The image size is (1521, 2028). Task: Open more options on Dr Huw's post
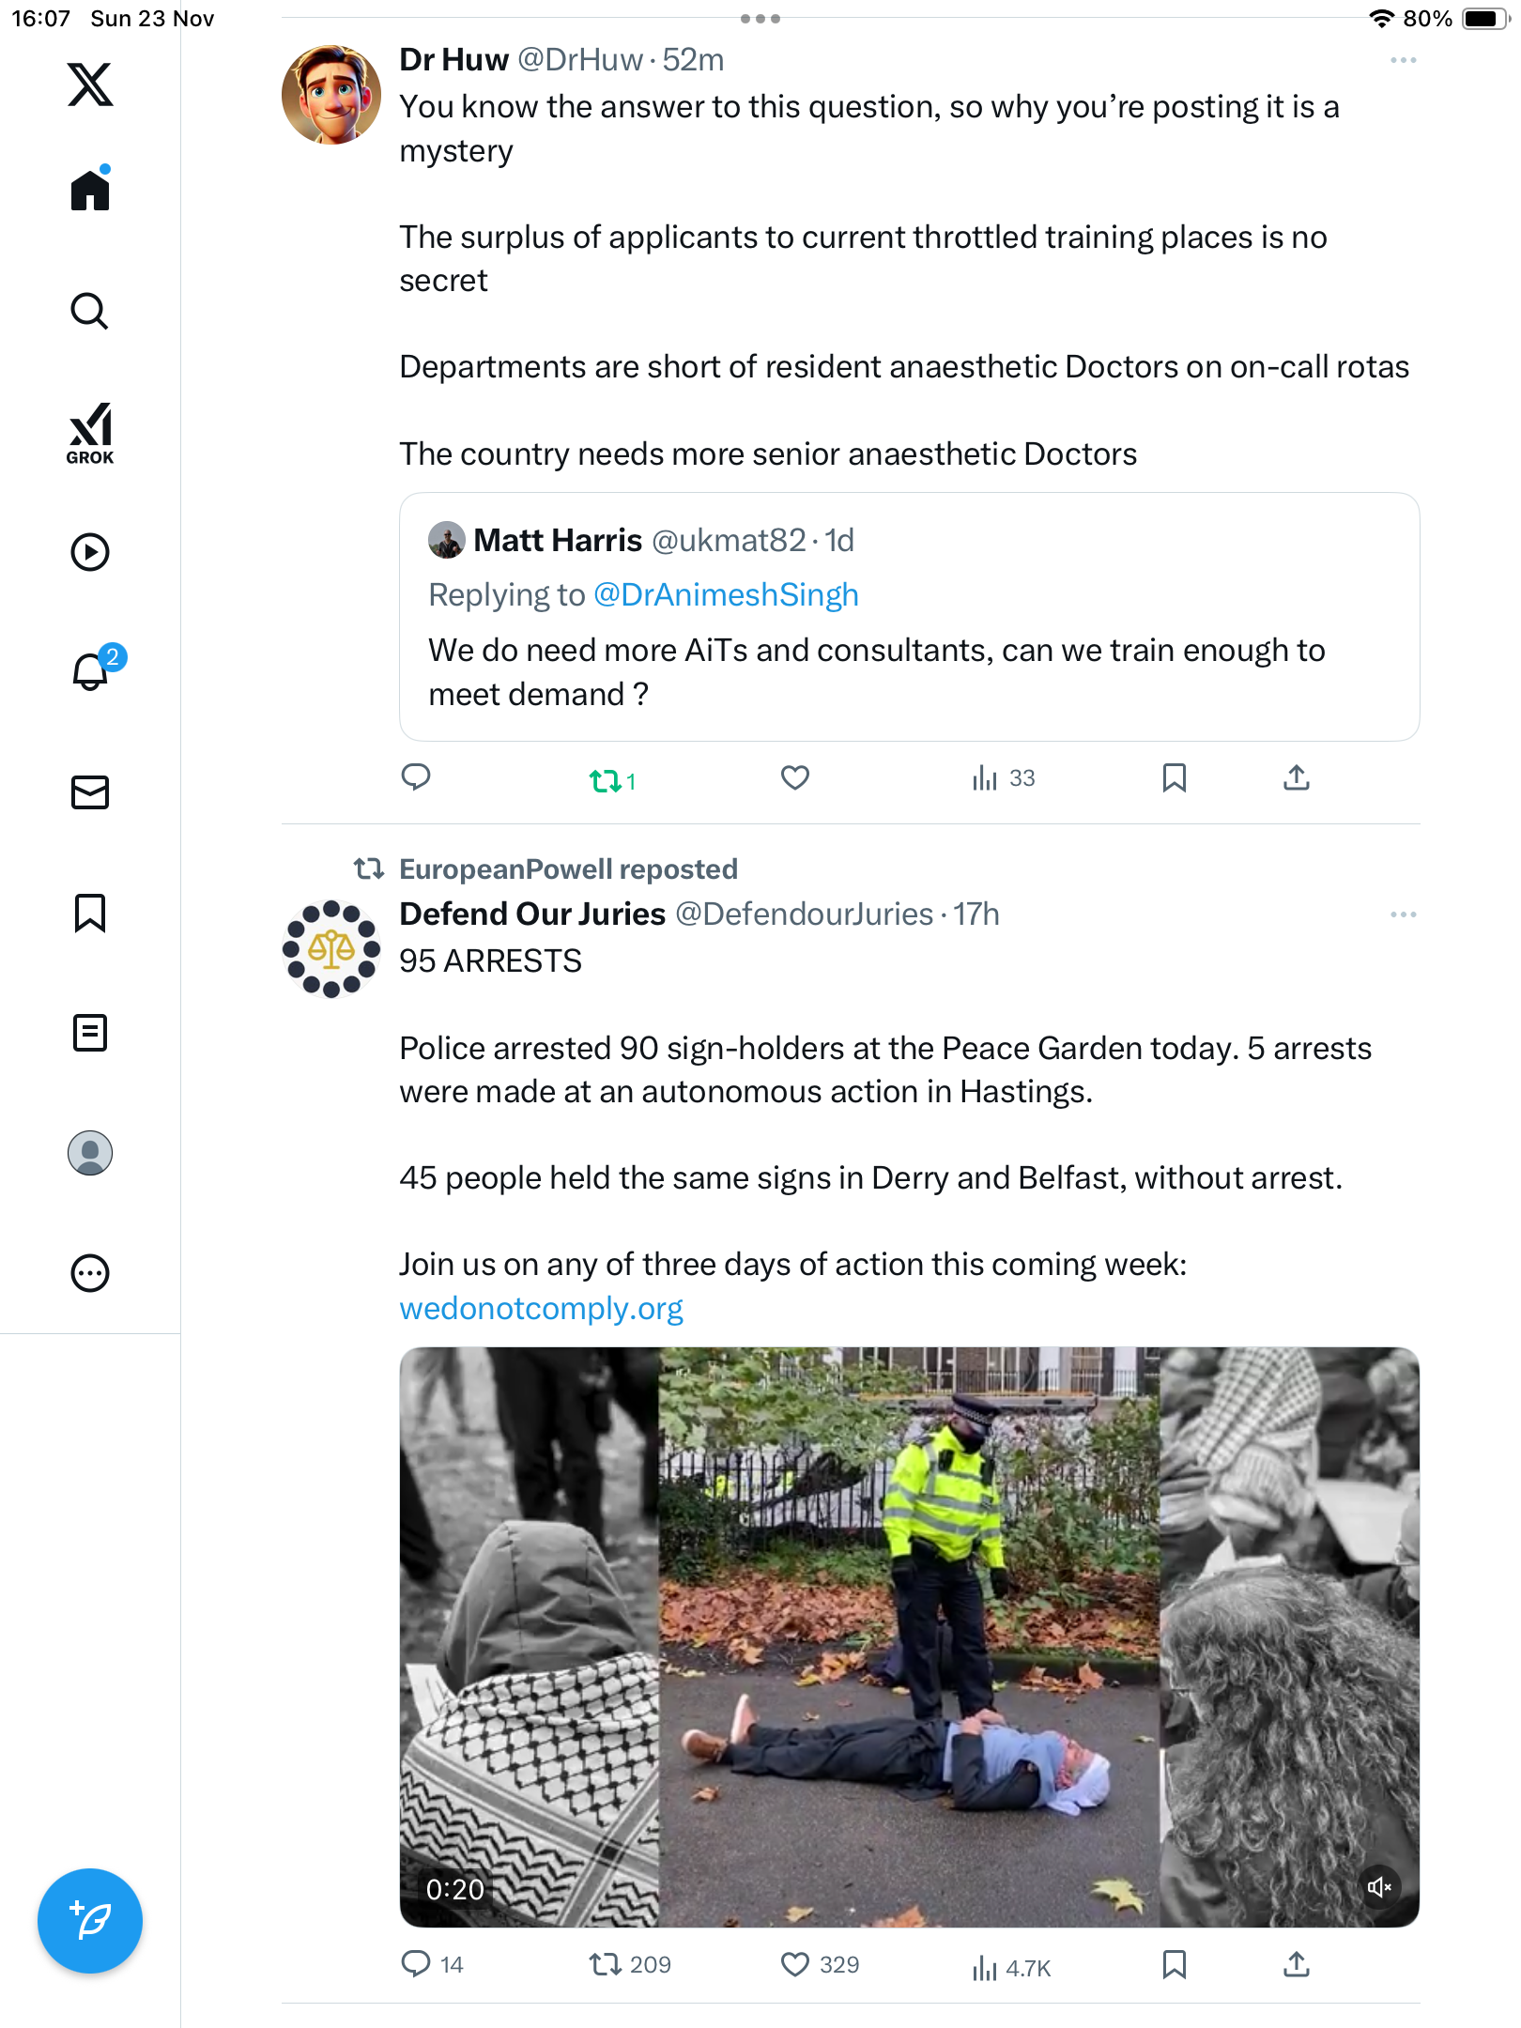pos(1403,60)
